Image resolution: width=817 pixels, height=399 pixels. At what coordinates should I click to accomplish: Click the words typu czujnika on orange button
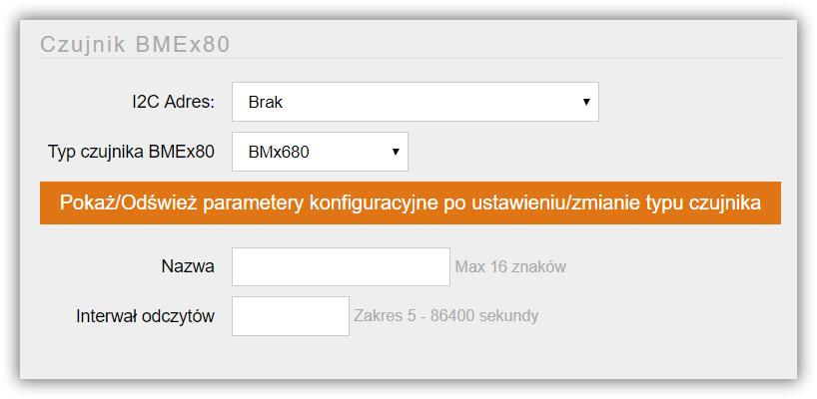(703, 203)
